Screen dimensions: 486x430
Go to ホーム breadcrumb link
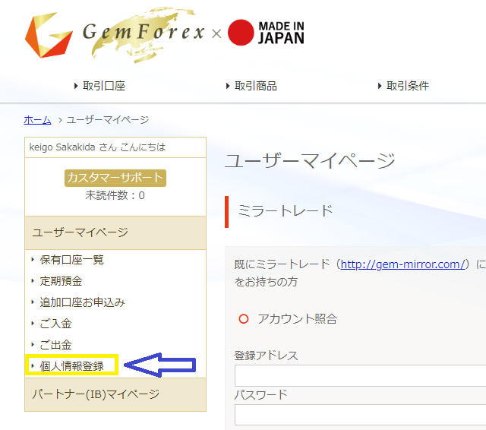pos(37,120)
